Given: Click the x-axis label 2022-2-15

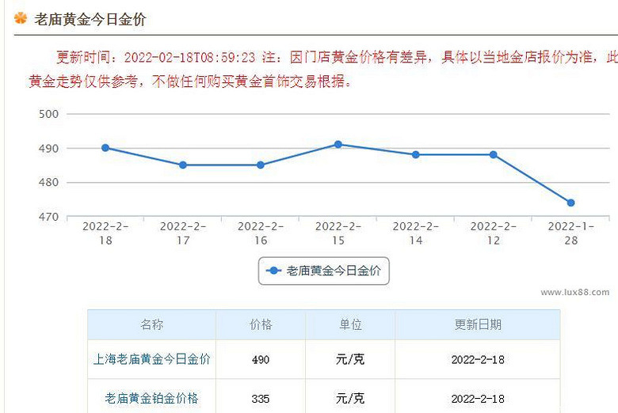Looking at the screenshot, I should coord(338,233).
